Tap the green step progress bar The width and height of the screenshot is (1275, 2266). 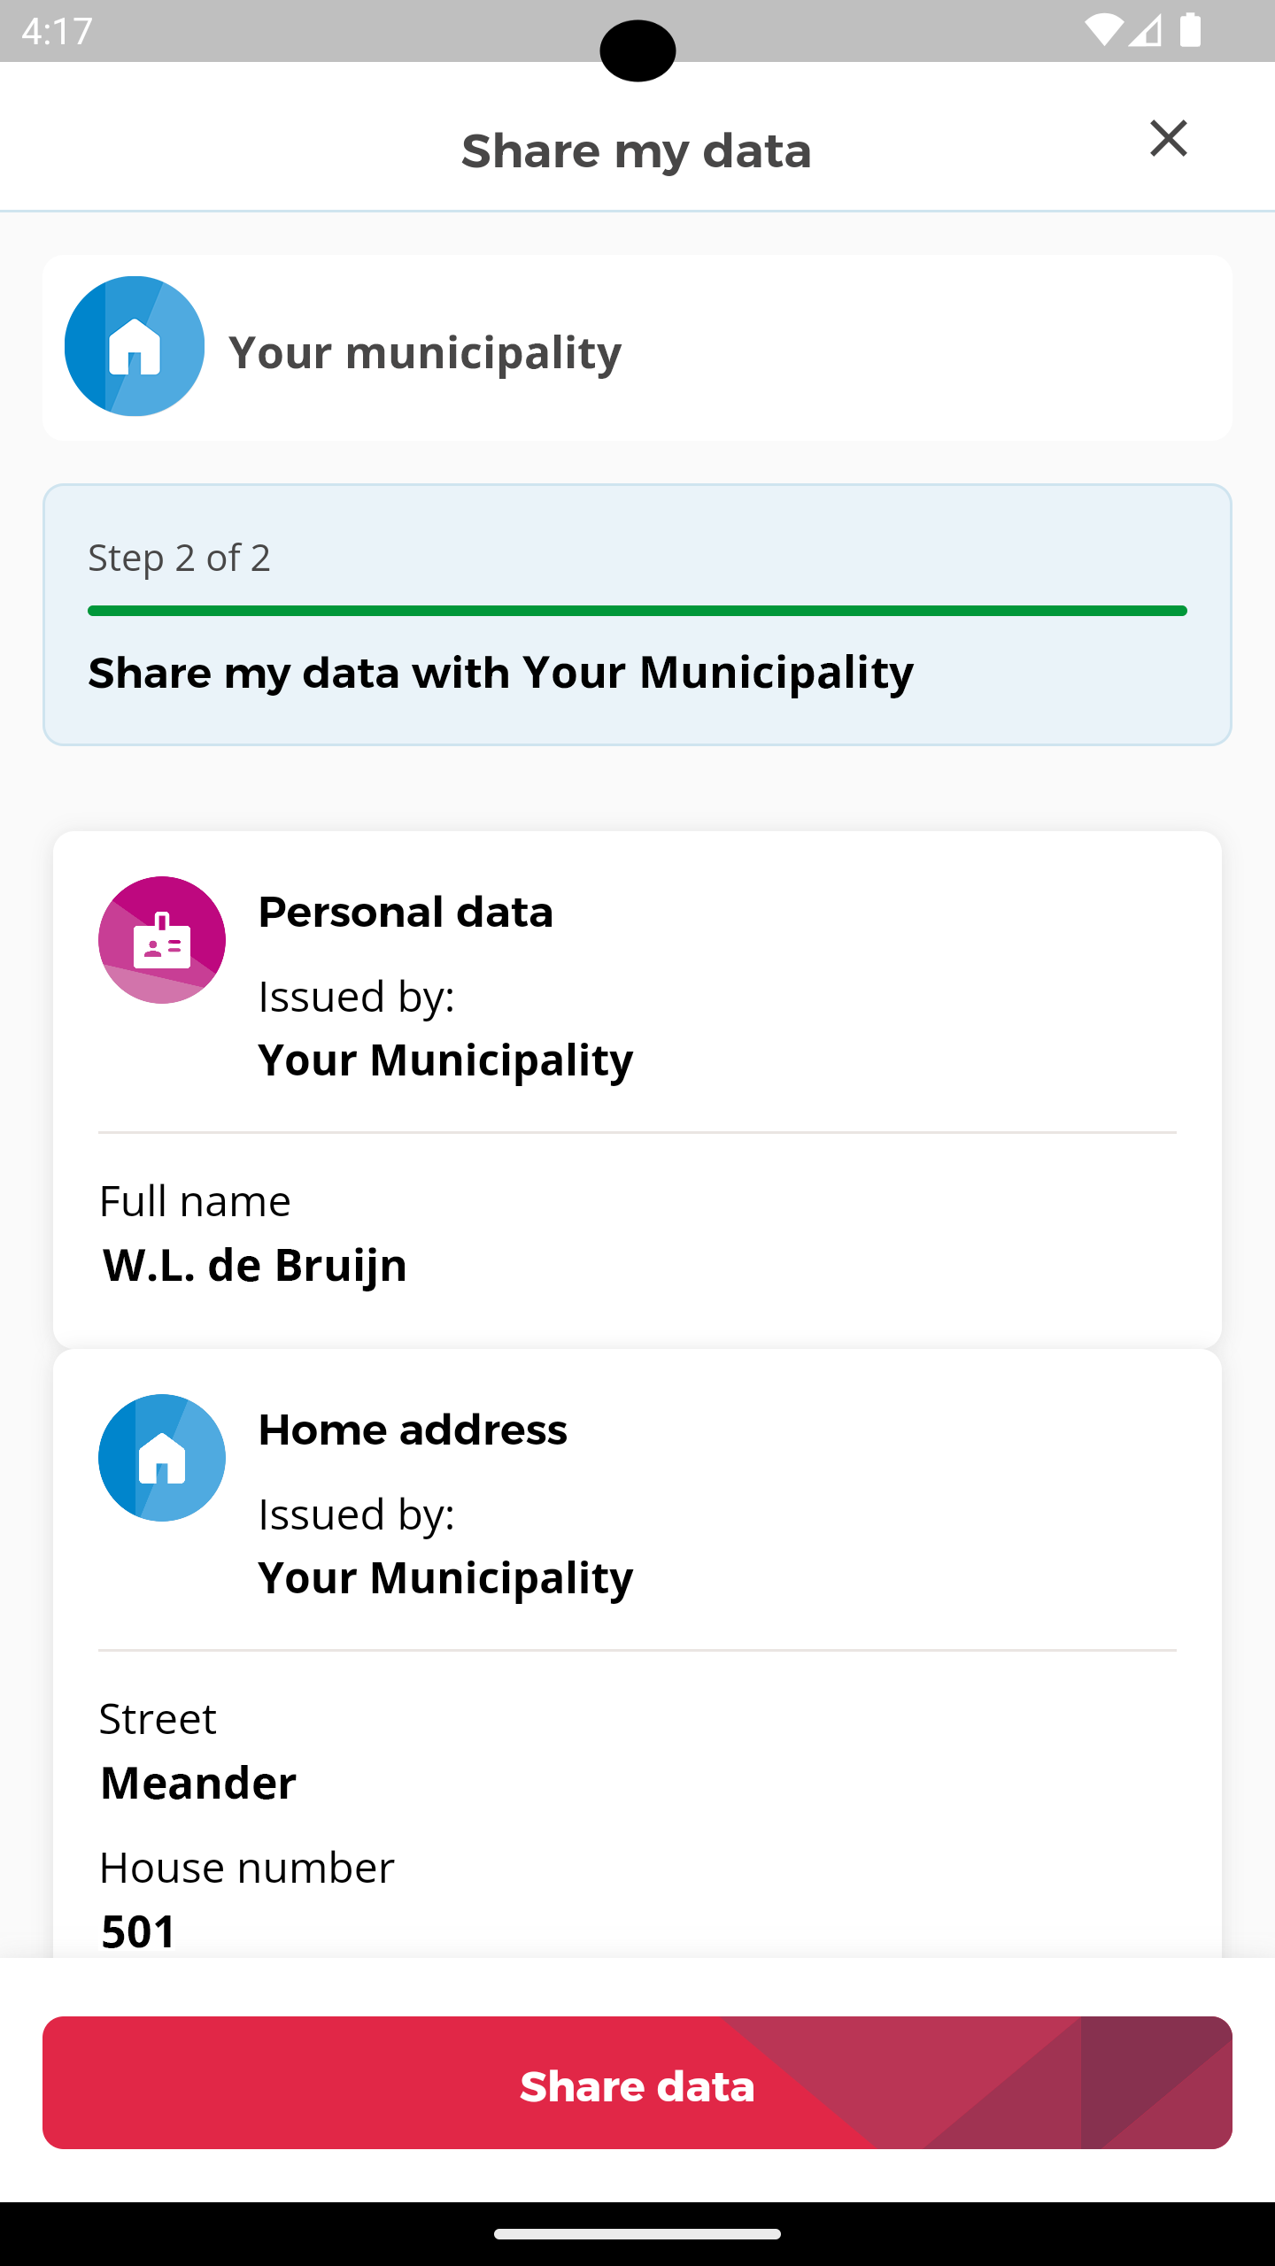[x=637, y=611]
